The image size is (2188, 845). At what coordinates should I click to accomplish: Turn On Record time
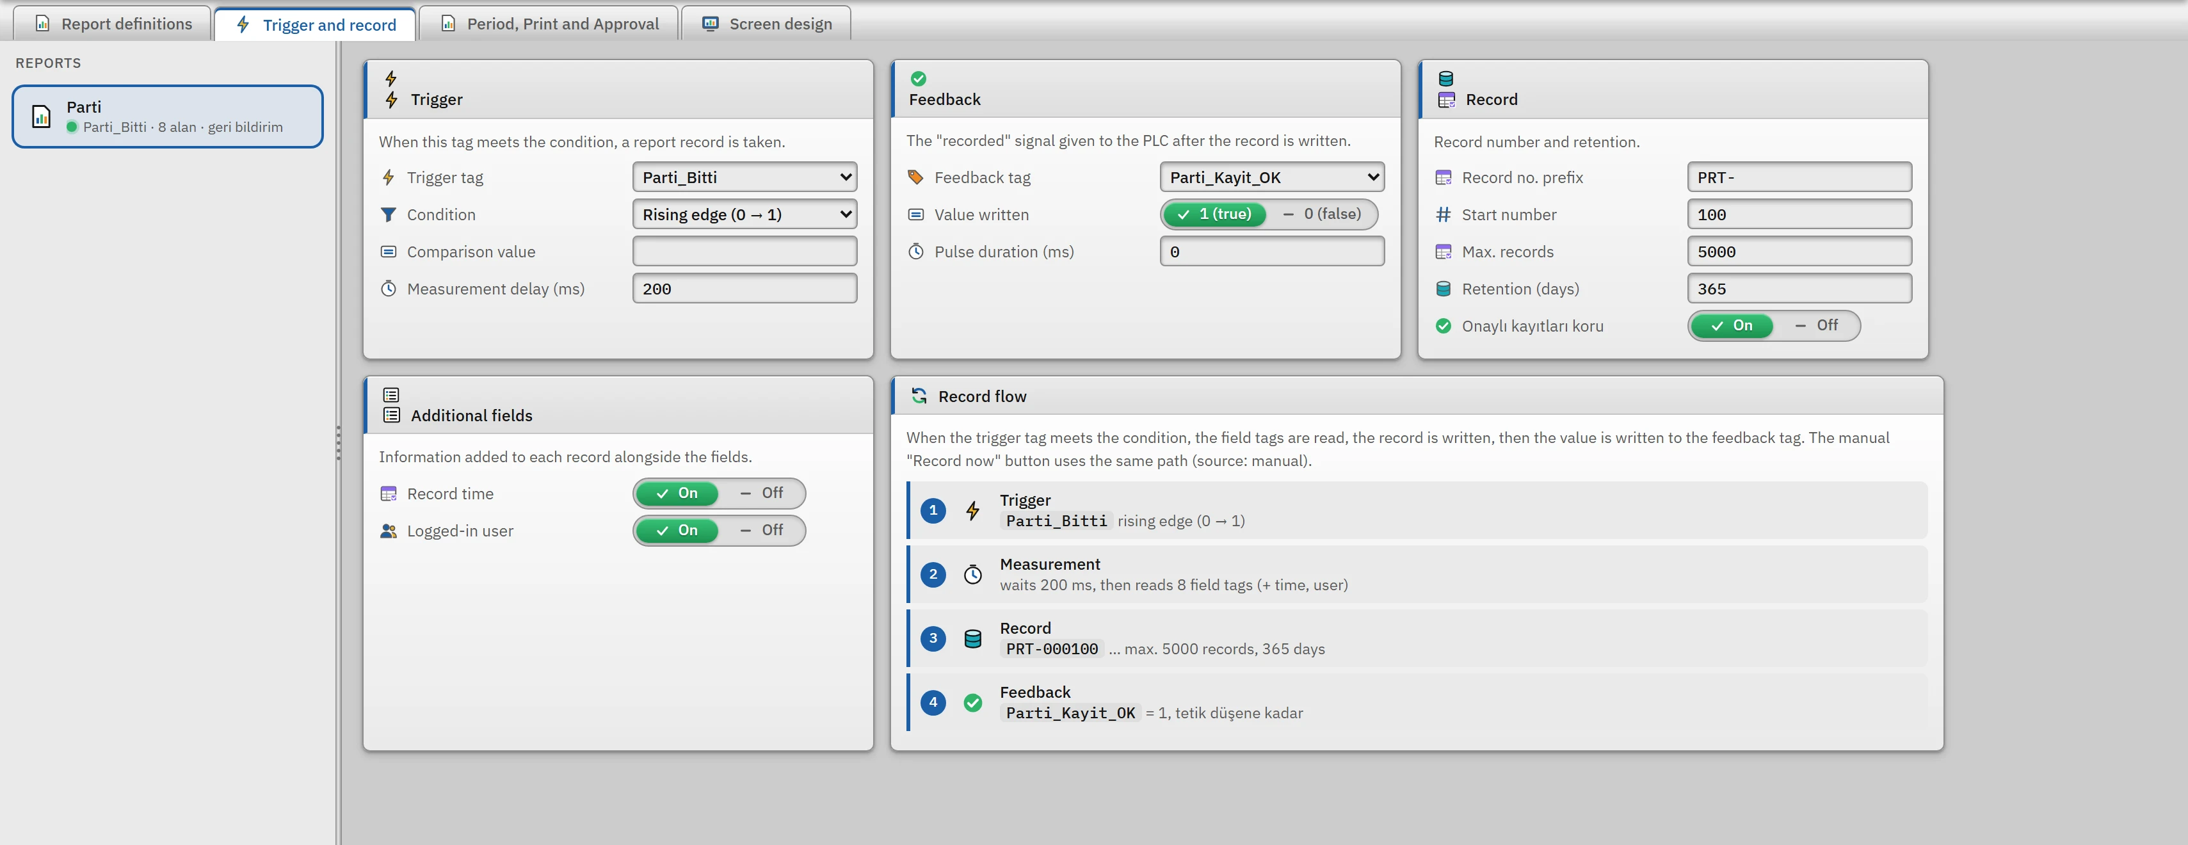coord(677,494)
